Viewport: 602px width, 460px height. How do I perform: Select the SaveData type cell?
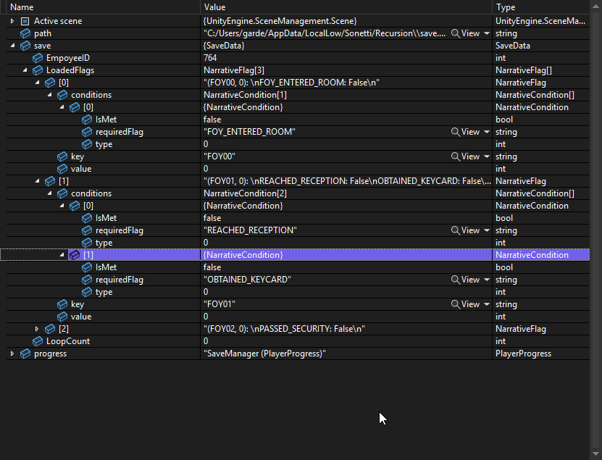(x=541, y=46)
